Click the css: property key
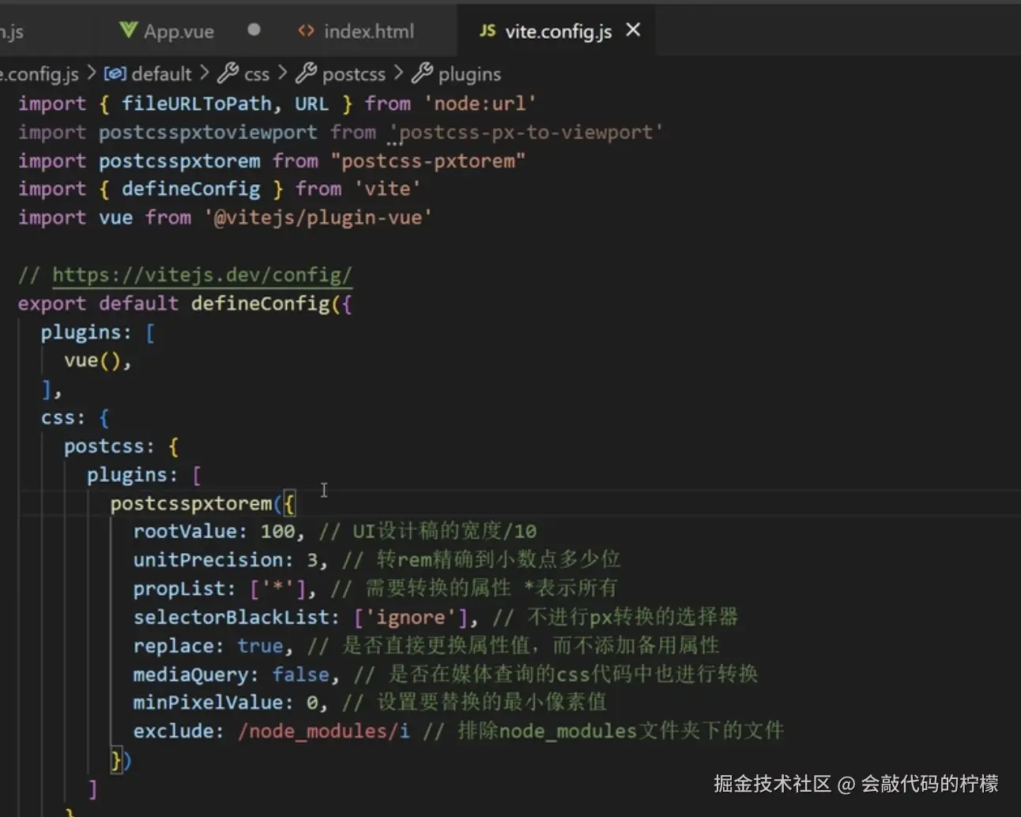 (x=62, y=417)
